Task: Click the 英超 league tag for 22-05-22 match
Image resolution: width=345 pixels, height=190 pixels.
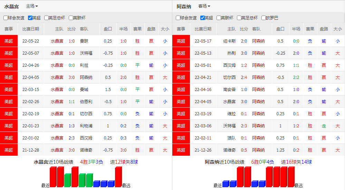Action: click(x=9, y=41)
